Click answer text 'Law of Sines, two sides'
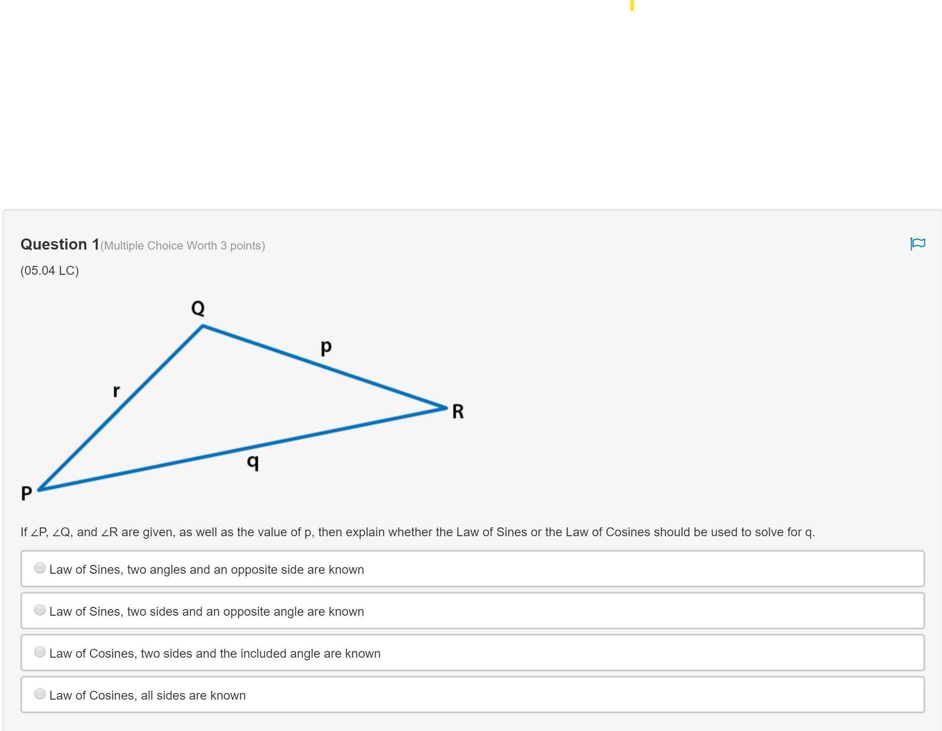The height and width of the screenshot is (731, 942). (206, 611)
